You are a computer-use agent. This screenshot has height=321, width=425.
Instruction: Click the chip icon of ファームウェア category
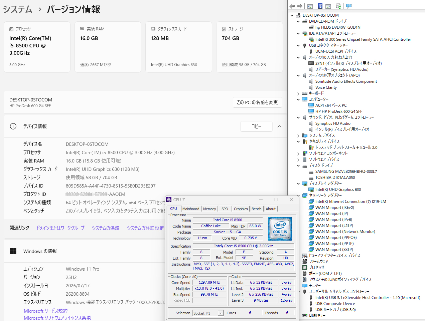coord(305,262)
